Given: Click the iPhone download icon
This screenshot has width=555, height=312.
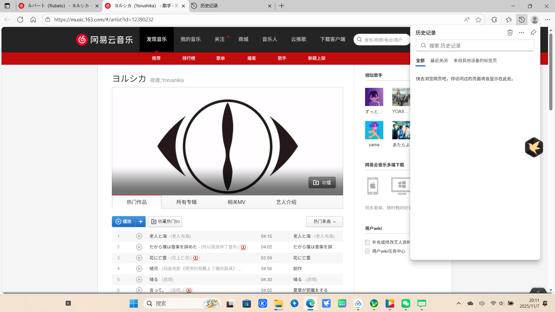Looking at the screenshot, I should [373, 186].
